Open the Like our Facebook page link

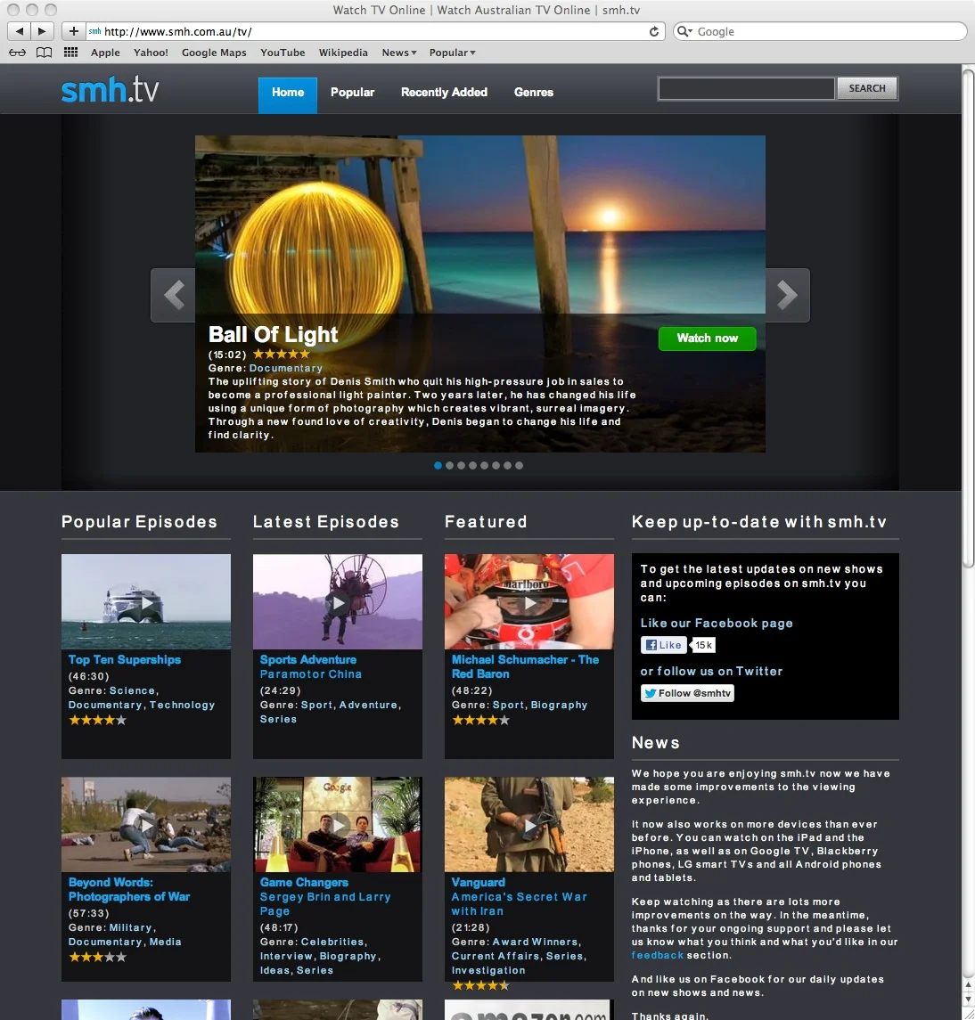[717, 624]
